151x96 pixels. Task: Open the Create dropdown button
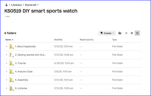[107, 33]
